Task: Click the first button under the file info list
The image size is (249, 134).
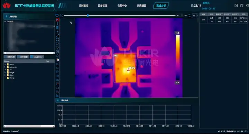Action: pyautogui.click(x=10, y=57)
